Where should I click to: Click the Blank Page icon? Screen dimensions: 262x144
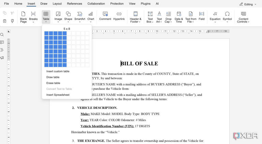point(23,14)
